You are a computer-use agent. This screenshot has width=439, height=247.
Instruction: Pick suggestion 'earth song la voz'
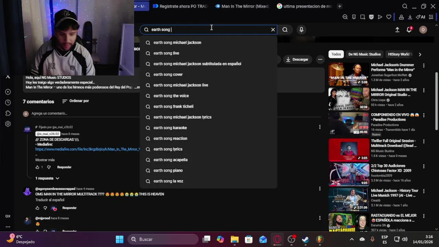pyautogui.click(x=208, y=181)
